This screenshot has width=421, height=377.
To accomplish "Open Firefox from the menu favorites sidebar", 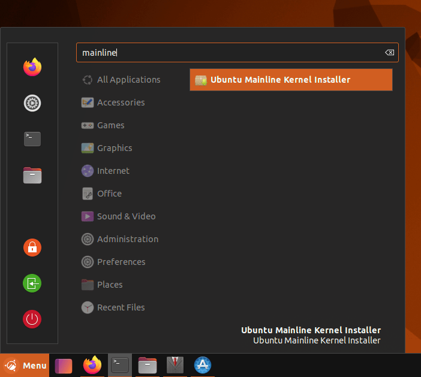I will point(32,67).
